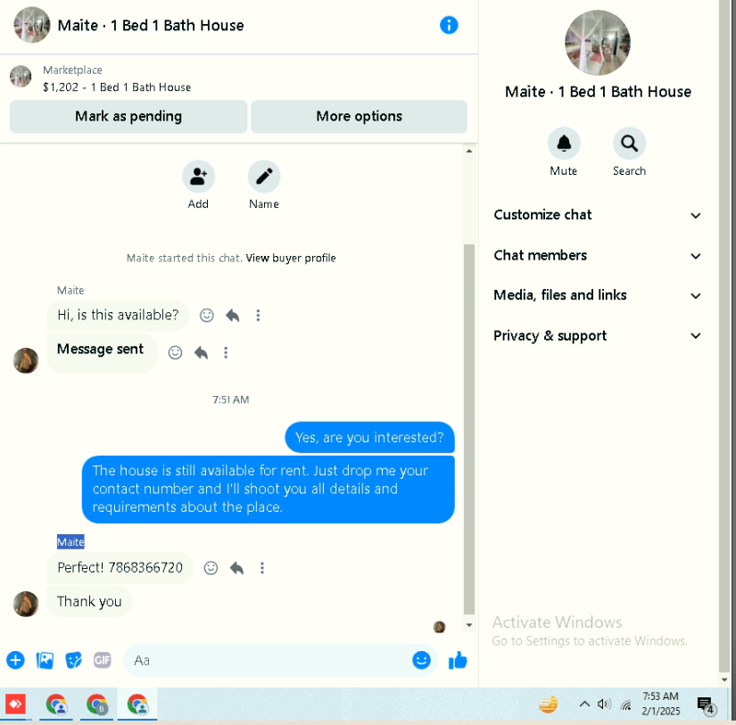Open the GIF picker
Screen dimensions: 736x725
click(103, 660)
